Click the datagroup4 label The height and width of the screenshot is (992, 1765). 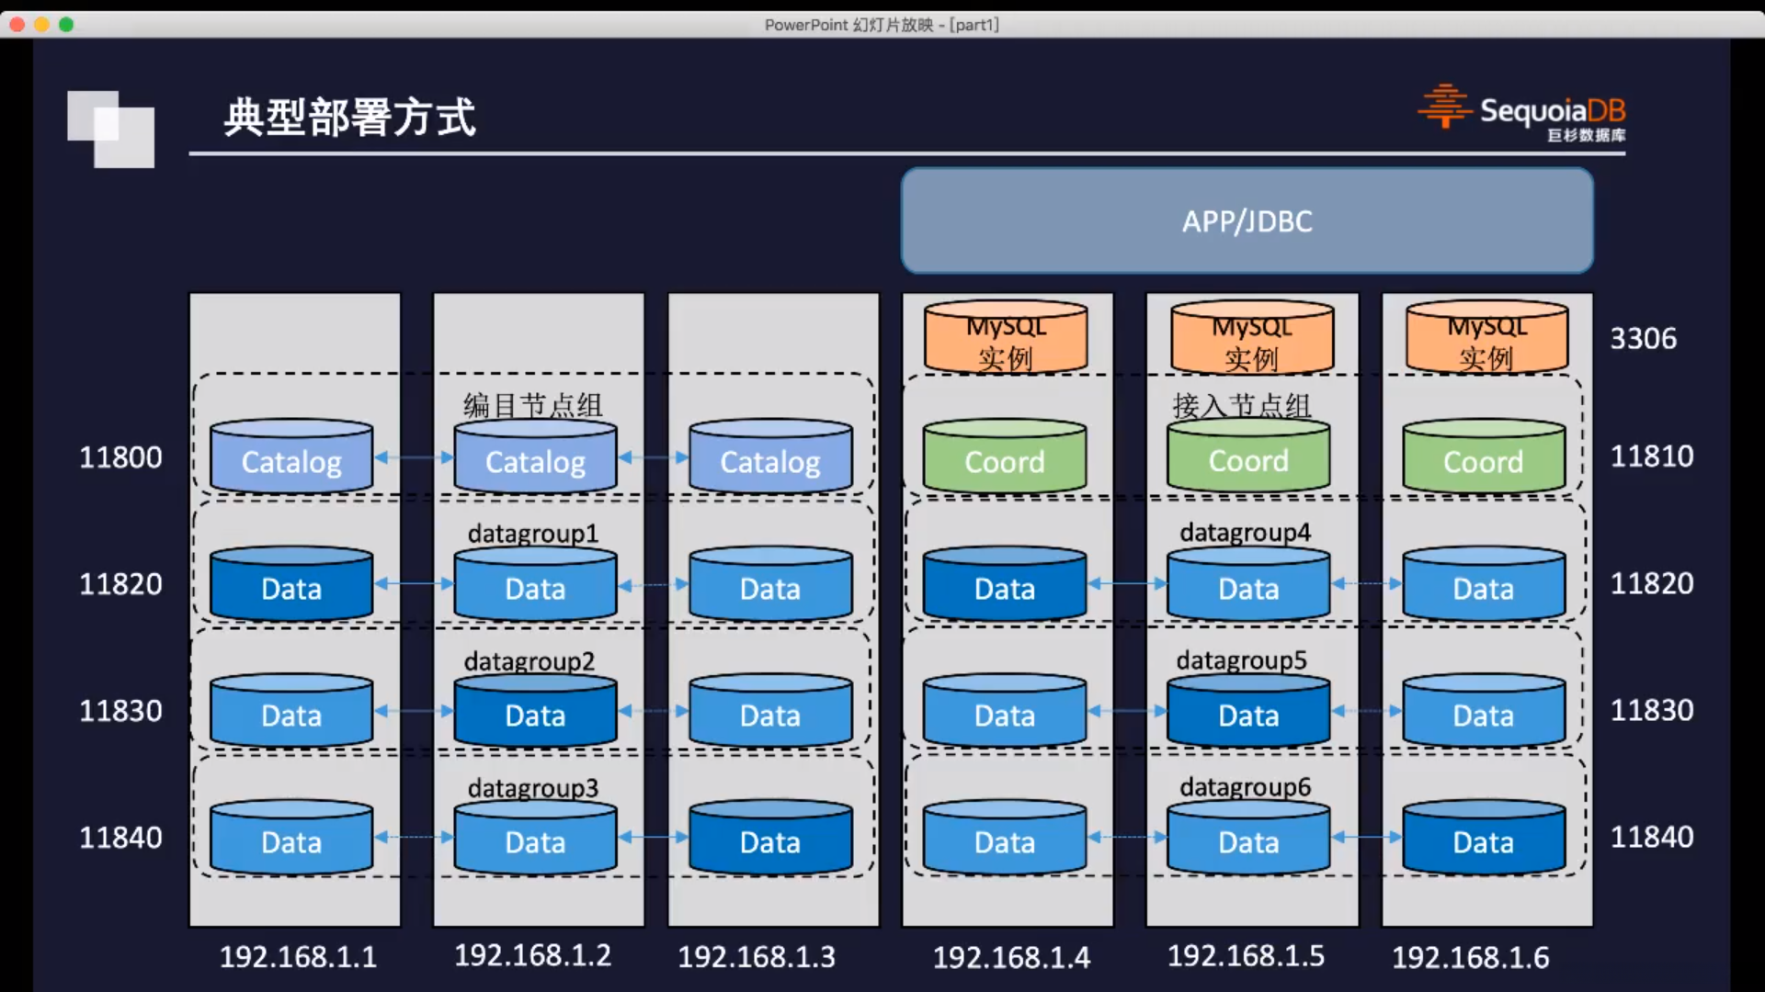pos(1245,533)
